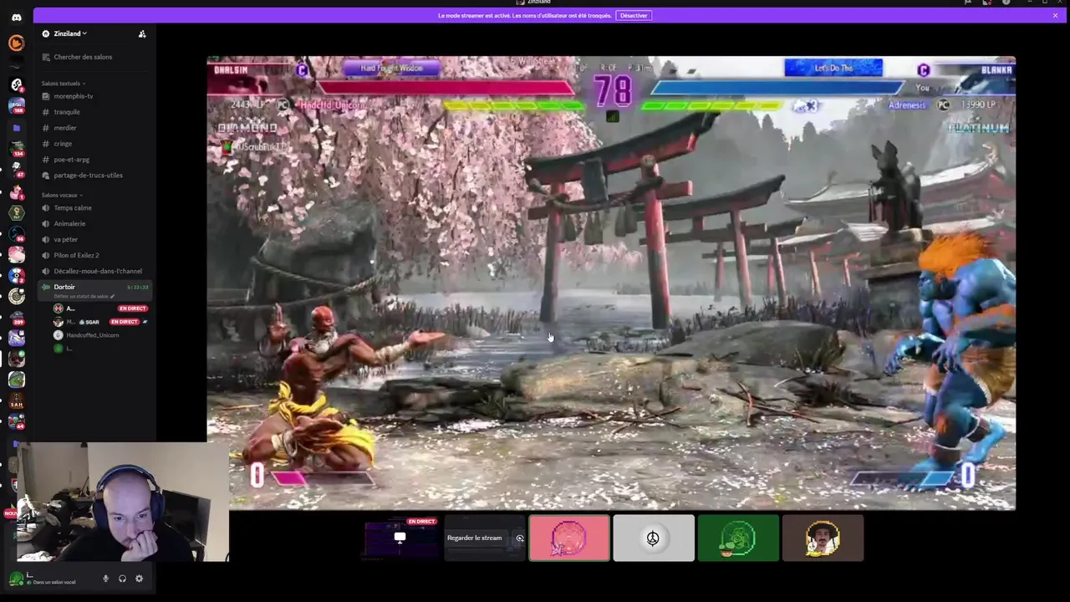Dismiss the streamer mode banner
The height and width of the screenshot is (602, 1070).
[x=1055, y=15]
